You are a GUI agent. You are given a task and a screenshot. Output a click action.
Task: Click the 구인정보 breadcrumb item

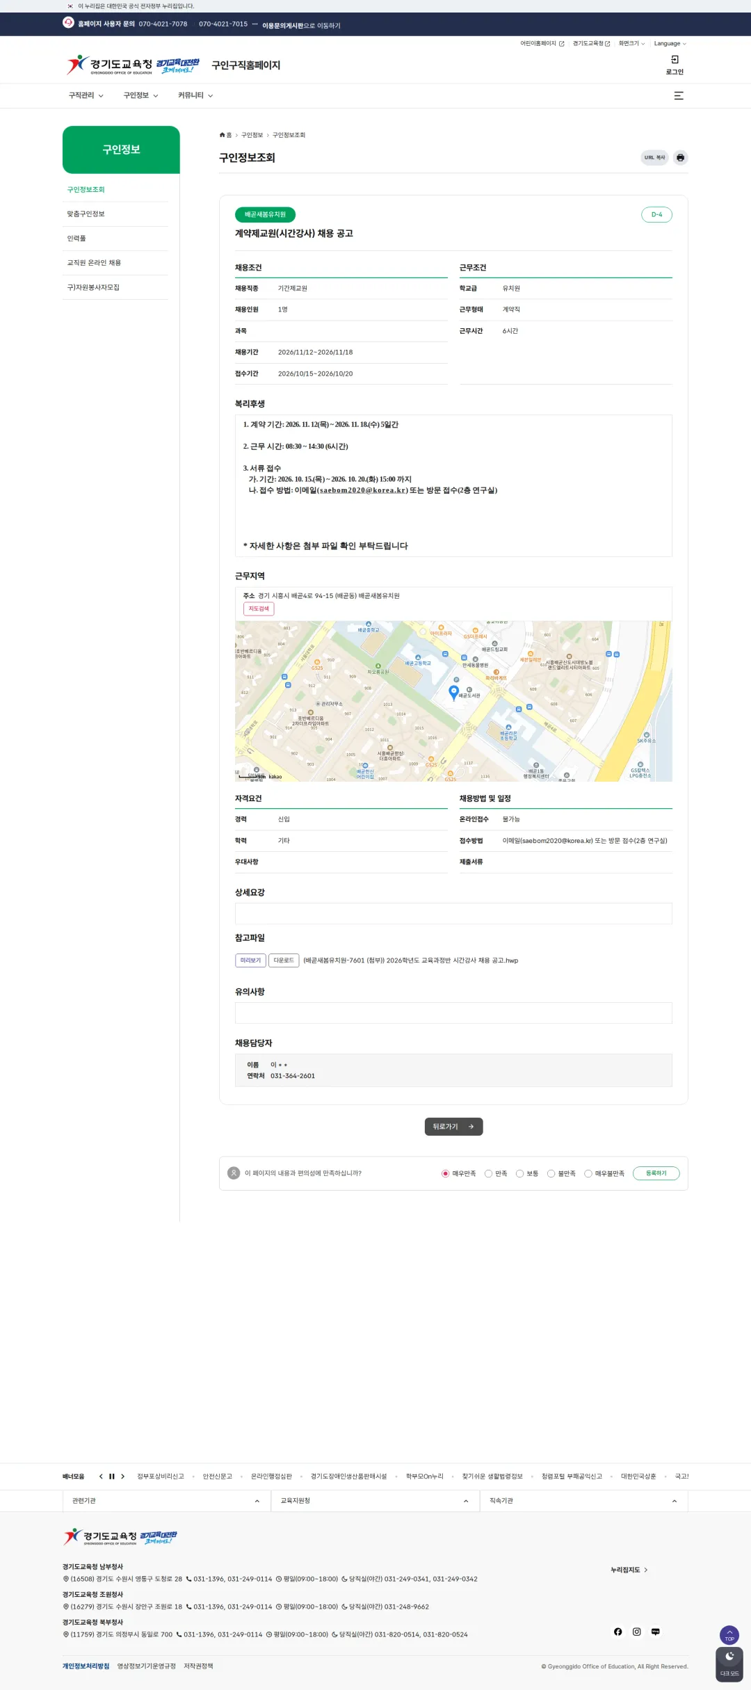tap(252, 135)
